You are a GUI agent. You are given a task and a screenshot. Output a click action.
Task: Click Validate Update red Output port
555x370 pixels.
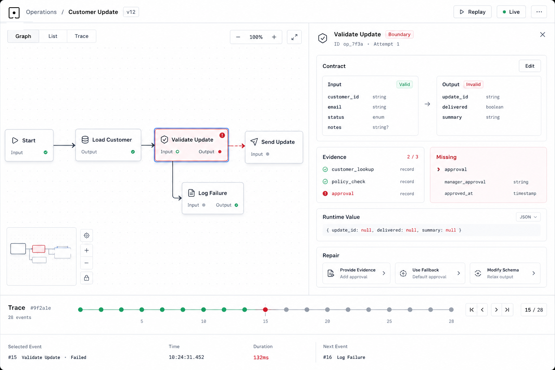click(220, 152)
